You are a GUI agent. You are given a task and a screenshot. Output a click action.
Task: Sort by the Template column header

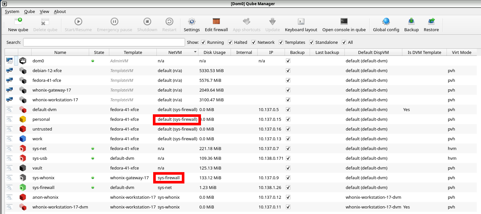[133, 52]
